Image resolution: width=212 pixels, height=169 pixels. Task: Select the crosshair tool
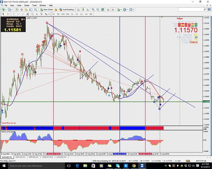[8, 14]
